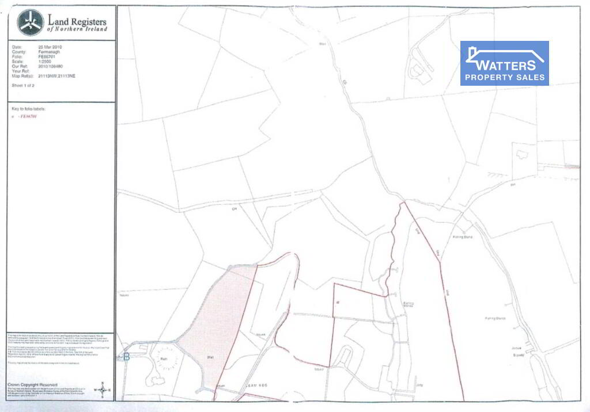Click the small building outline below the Rath
This screenshot has width=590, height=412.
157,380
